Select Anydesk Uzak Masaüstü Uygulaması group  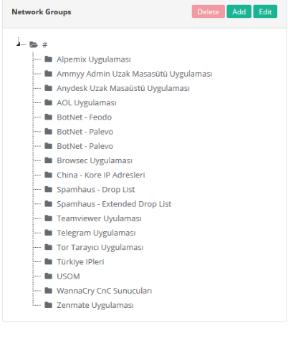123,88
